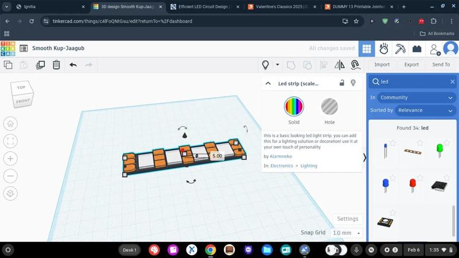Viewport: 459px width, 258px height.
Task: Switch to the Ignitia browser tab
Action: [x=51, y=6]
